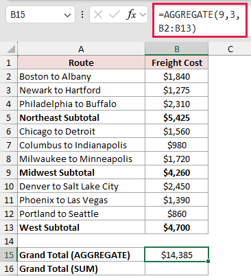Select the Philadelphia to Buffalo cell
The image size is (251, 276).
(81, 104)
